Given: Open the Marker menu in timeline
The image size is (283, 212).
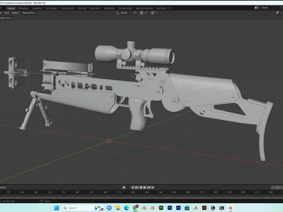Looking at the screenshot, I should pyautogui.click(x=3, y=187).
